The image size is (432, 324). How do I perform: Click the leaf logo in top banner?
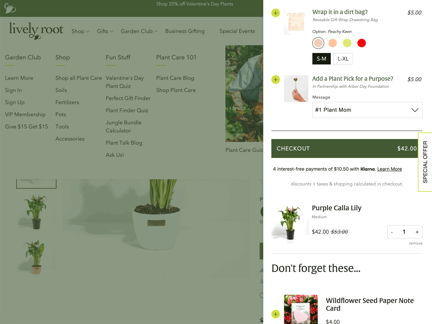coord(10,8)
